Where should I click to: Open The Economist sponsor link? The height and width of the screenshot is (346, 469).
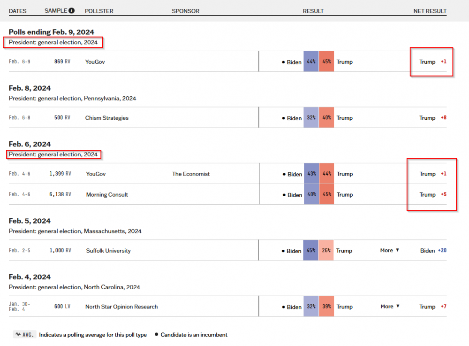191,174
